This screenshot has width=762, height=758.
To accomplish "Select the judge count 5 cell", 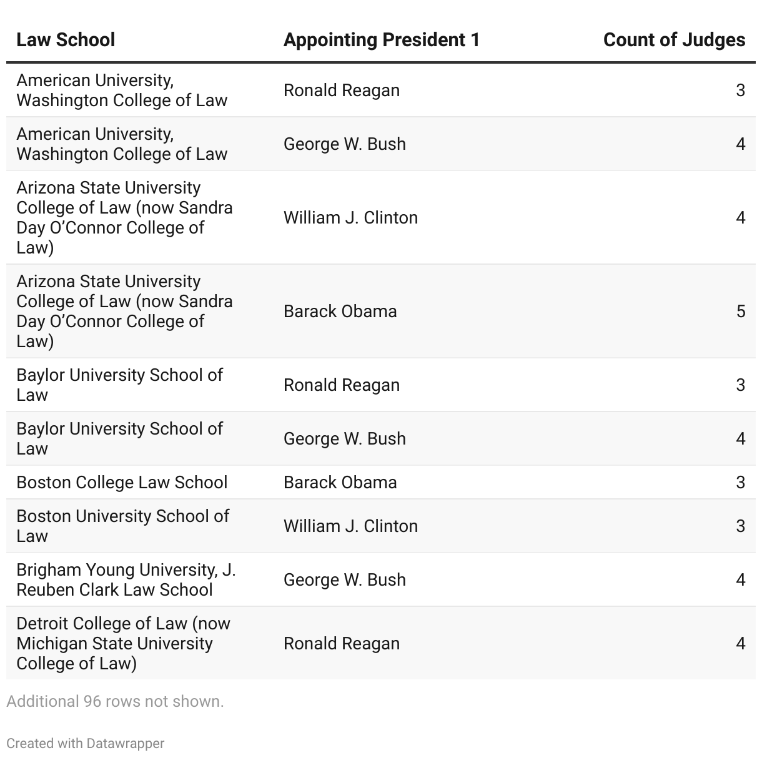I will 740,311.
